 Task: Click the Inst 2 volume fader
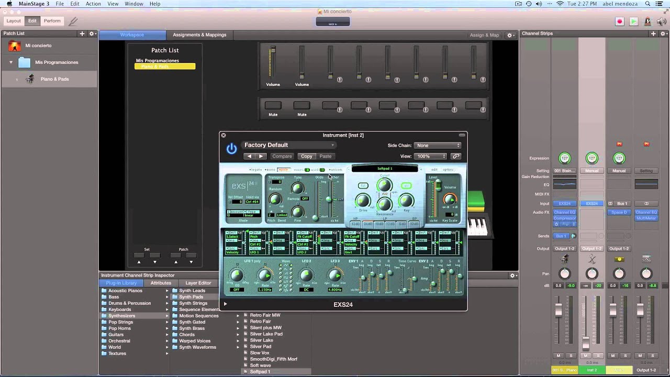pyautogui.click(x=586, y=343)
